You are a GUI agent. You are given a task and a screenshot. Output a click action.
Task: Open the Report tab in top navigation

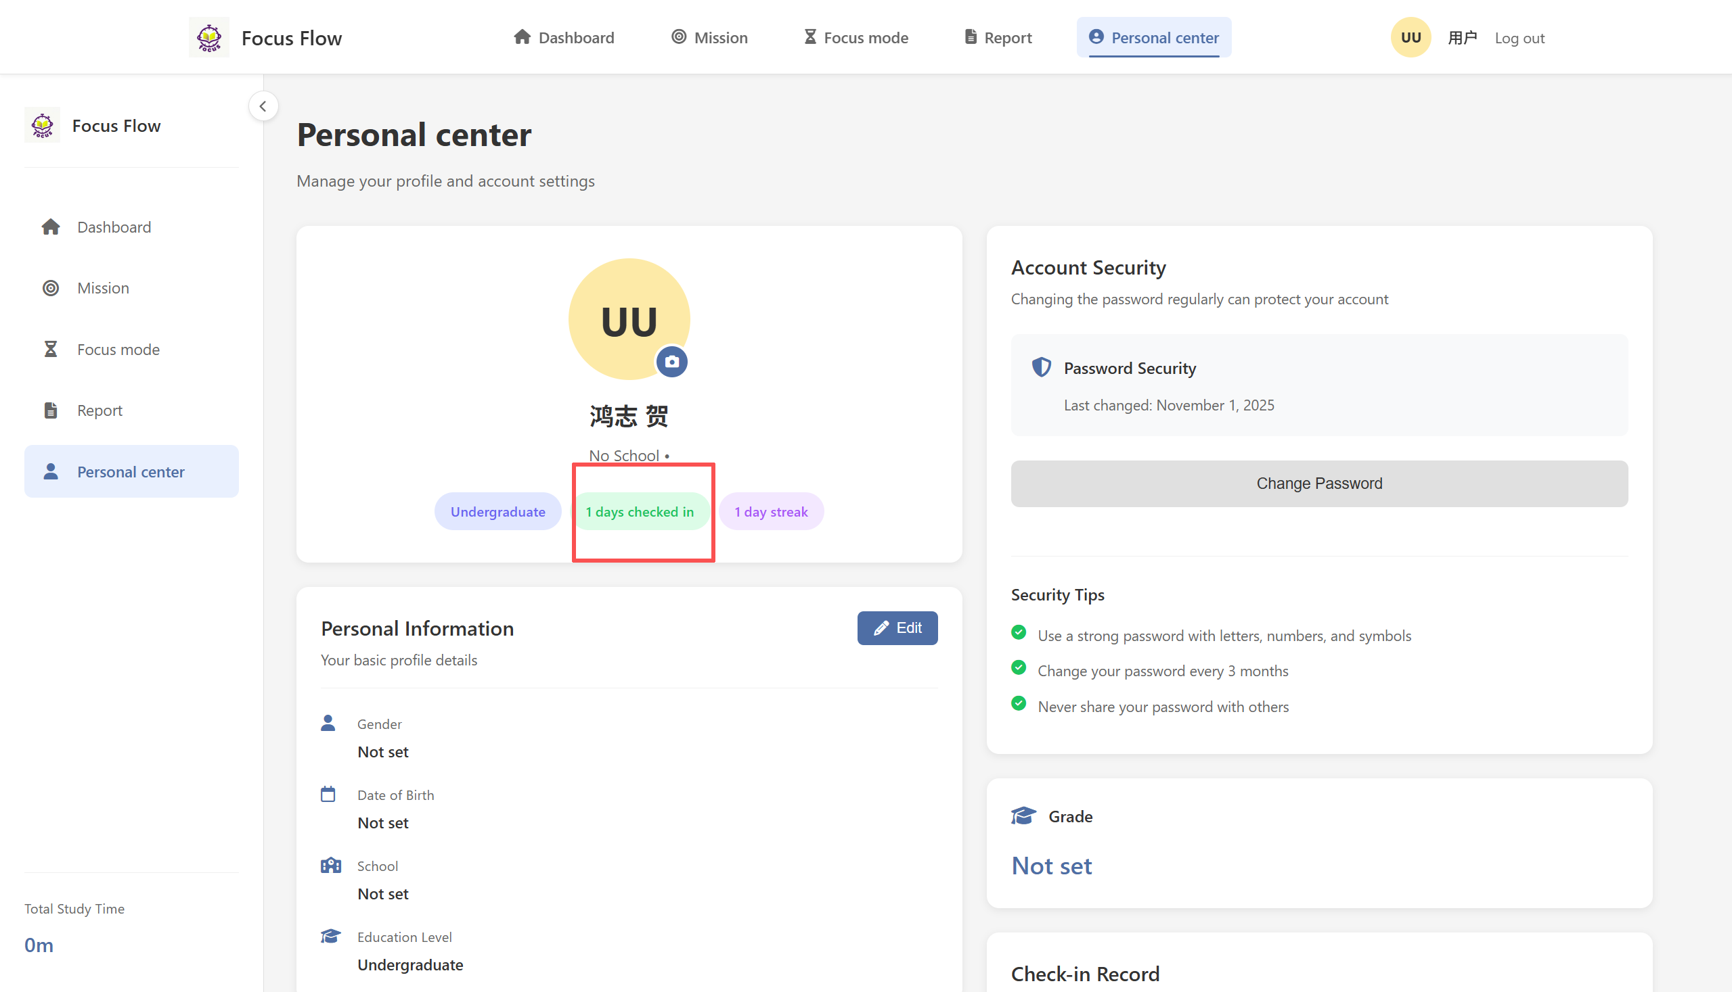(x=998, y=37)
